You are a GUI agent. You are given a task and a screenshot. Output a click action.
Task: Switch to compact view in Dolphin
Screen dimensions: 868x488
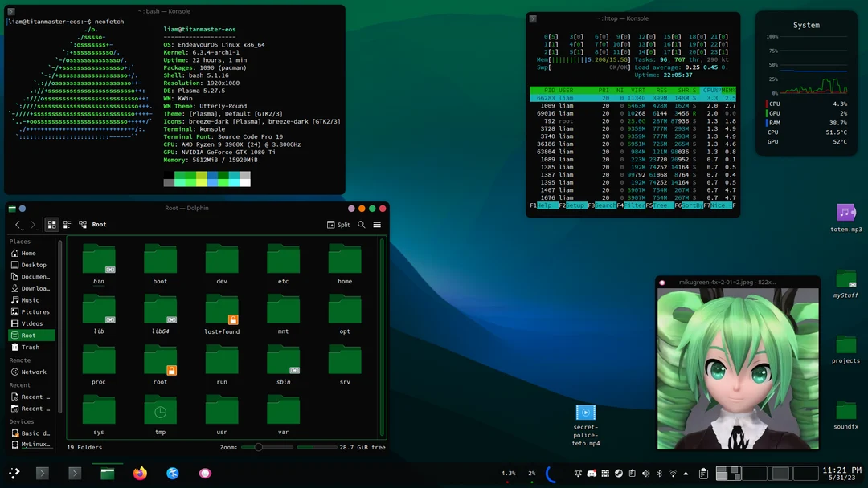[x=68, y=224]
